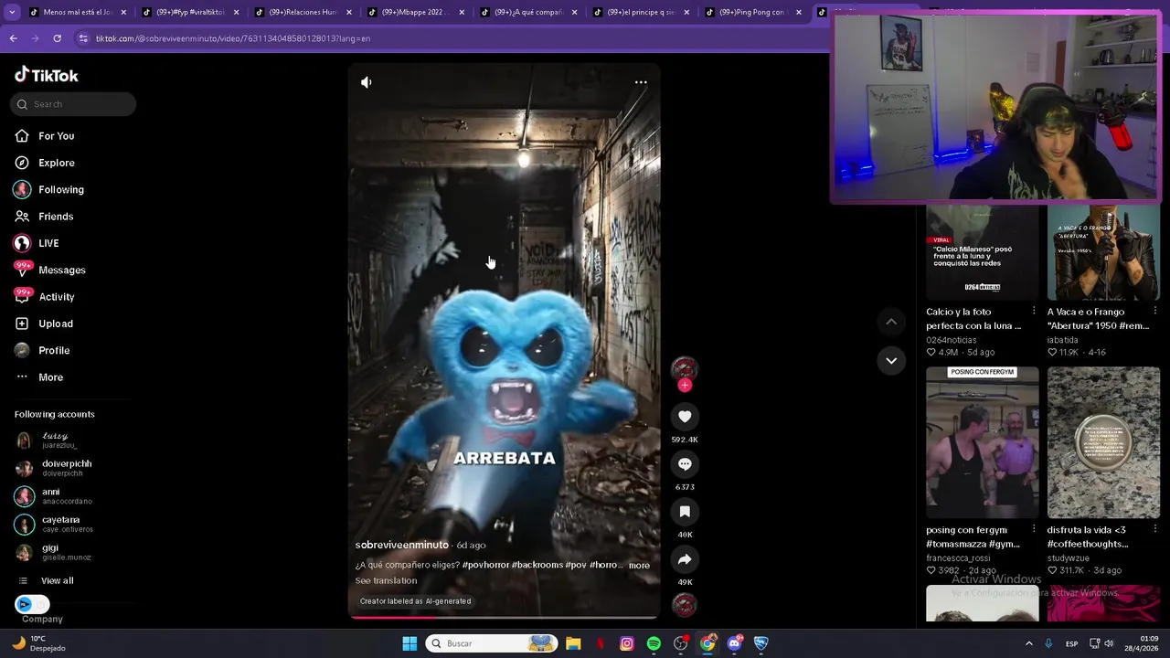The height and width of the screenshot is (658, 1170).
Task: Bookmark the video to favorites
Action: click(685, 512)
